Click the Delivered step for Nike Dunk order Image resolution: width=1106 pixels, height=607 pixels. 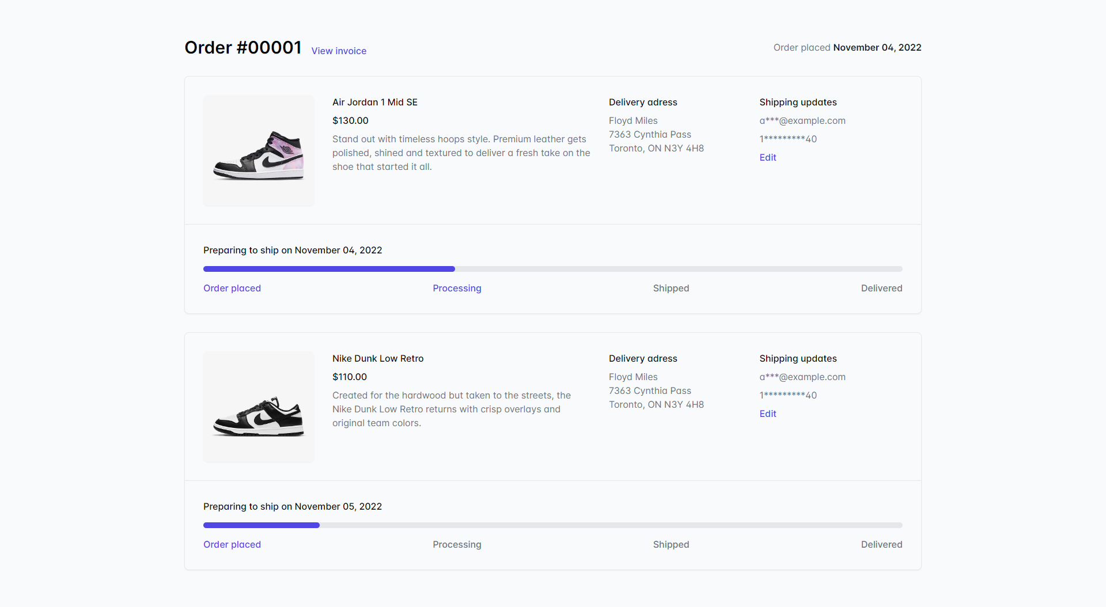881,544
